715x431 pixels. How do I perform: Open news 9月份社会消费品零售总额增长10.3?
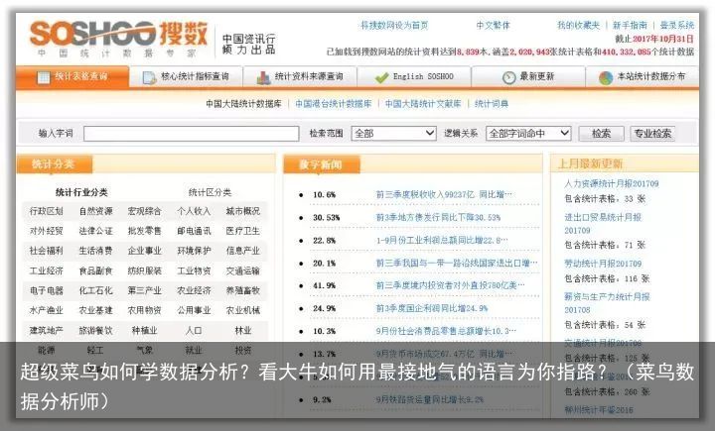446,331
